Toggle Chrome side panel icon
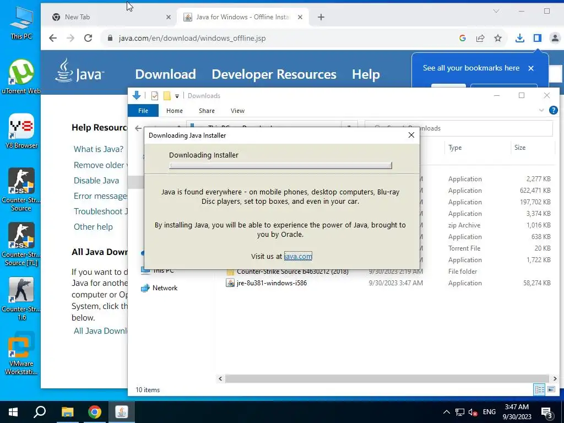This screenshot has width=564, height=423. coord(538,38)
